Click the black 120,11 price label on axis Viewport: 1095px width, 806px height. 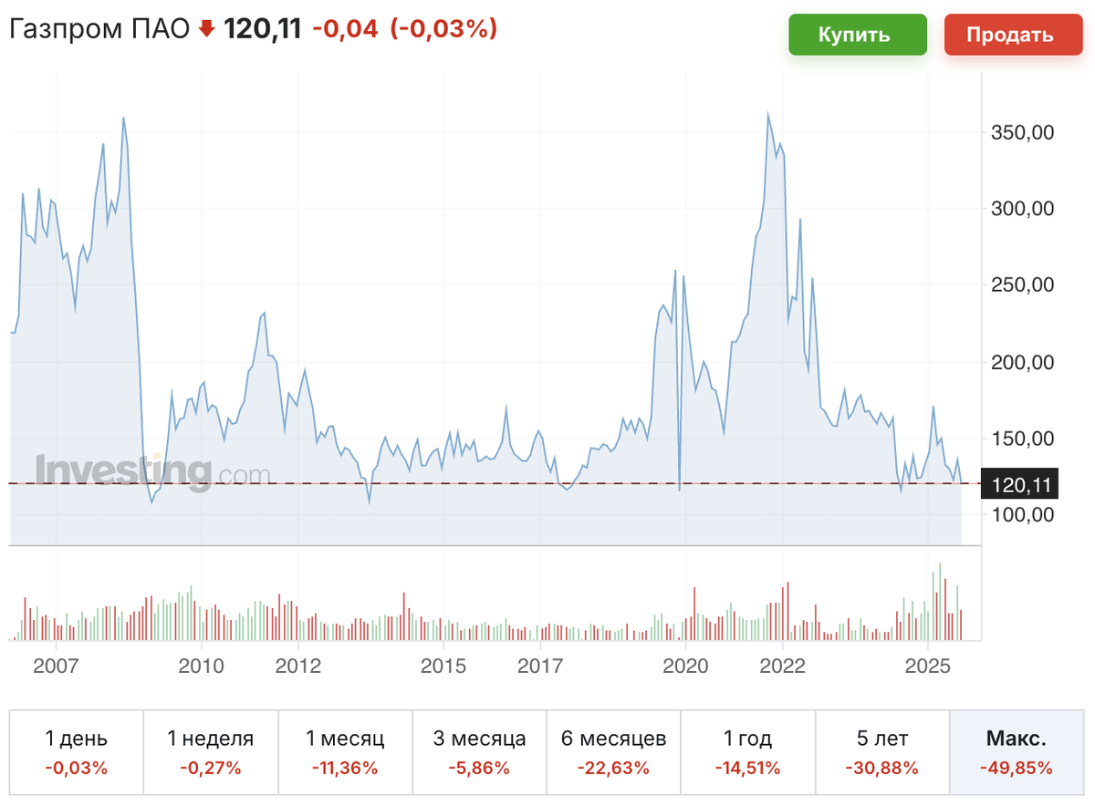coord(1018,485)
